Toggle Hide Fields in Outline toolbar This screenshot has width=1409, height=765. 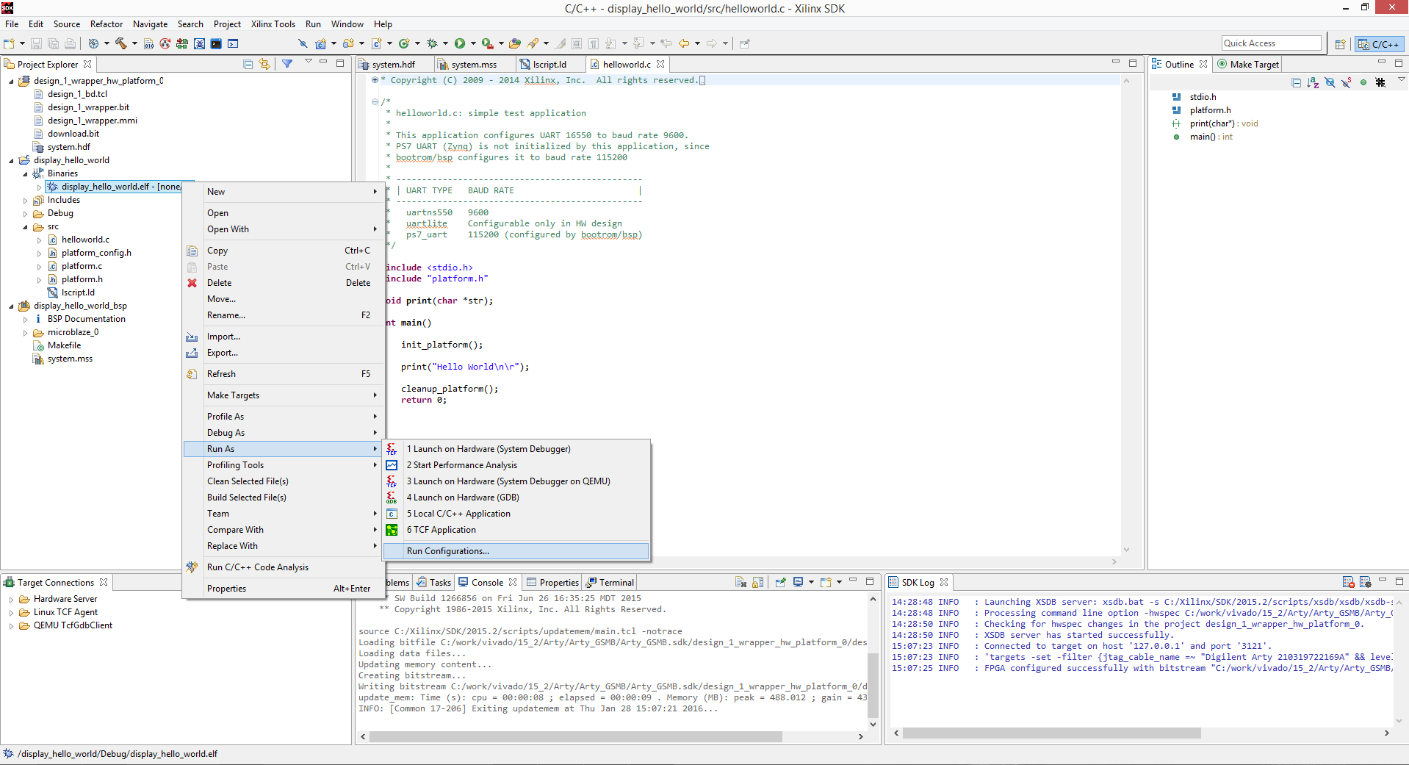point(1330,83)
